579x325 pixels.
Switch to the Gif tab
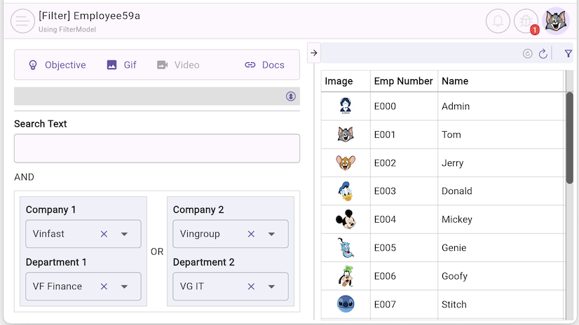[121, 65]
